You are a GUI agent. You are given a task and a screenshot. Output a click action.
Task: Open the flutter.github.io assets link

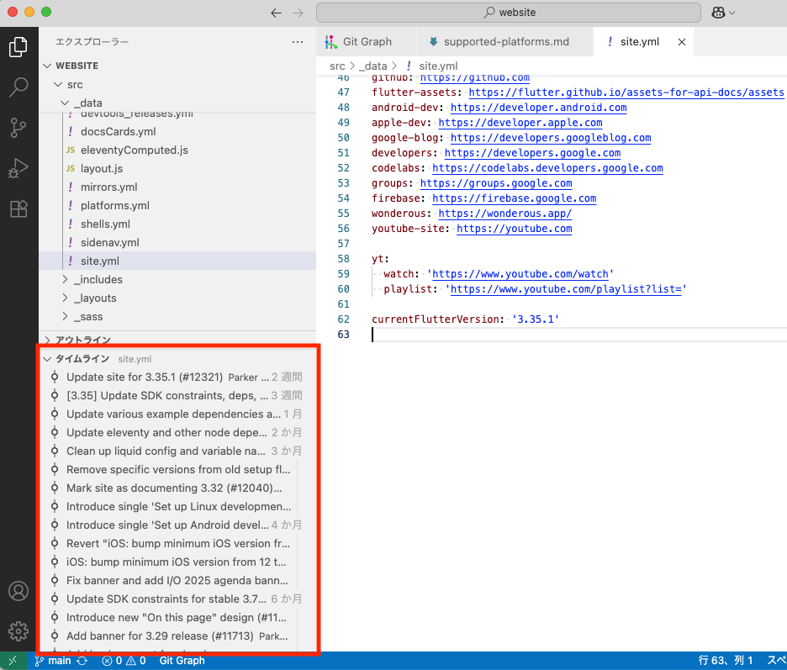tap(626, 92)
